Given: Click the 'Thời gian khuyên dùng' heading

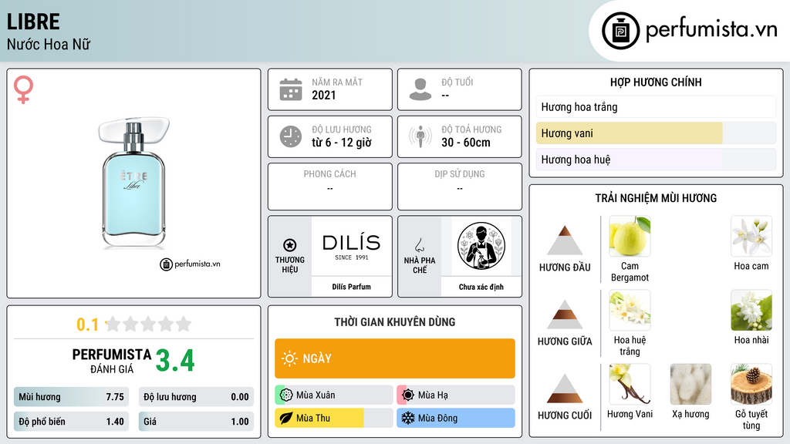Looking at the screenshot, I should pos(395,322).
